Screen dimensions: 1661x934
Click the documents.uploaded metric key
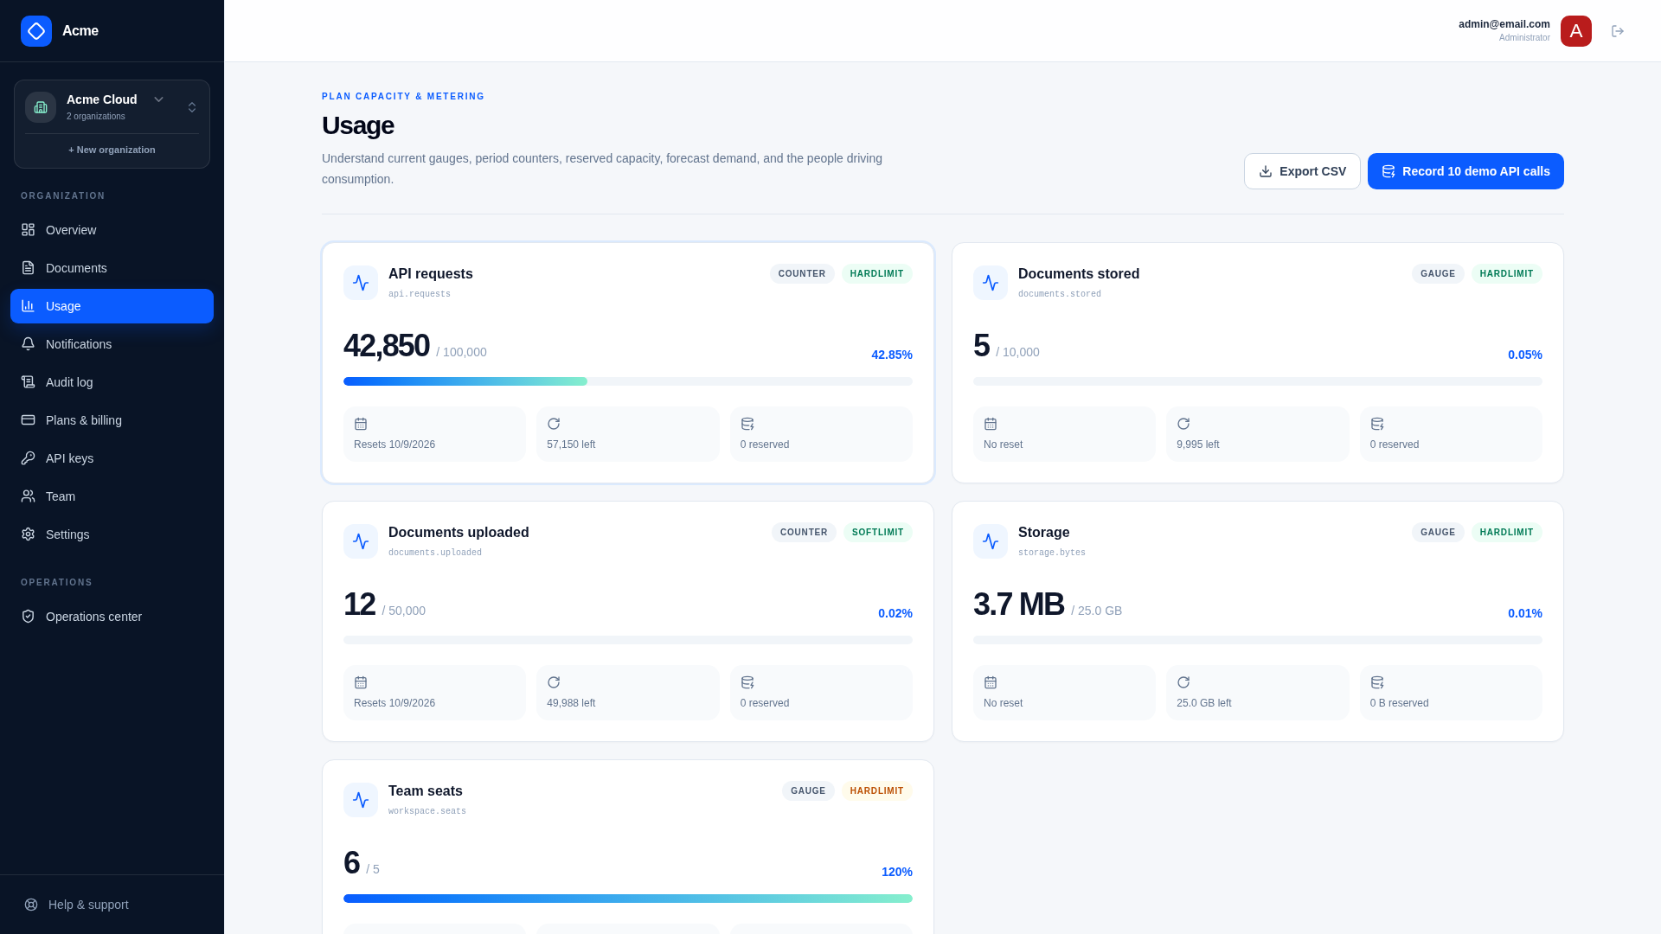[x=435, y=553]
